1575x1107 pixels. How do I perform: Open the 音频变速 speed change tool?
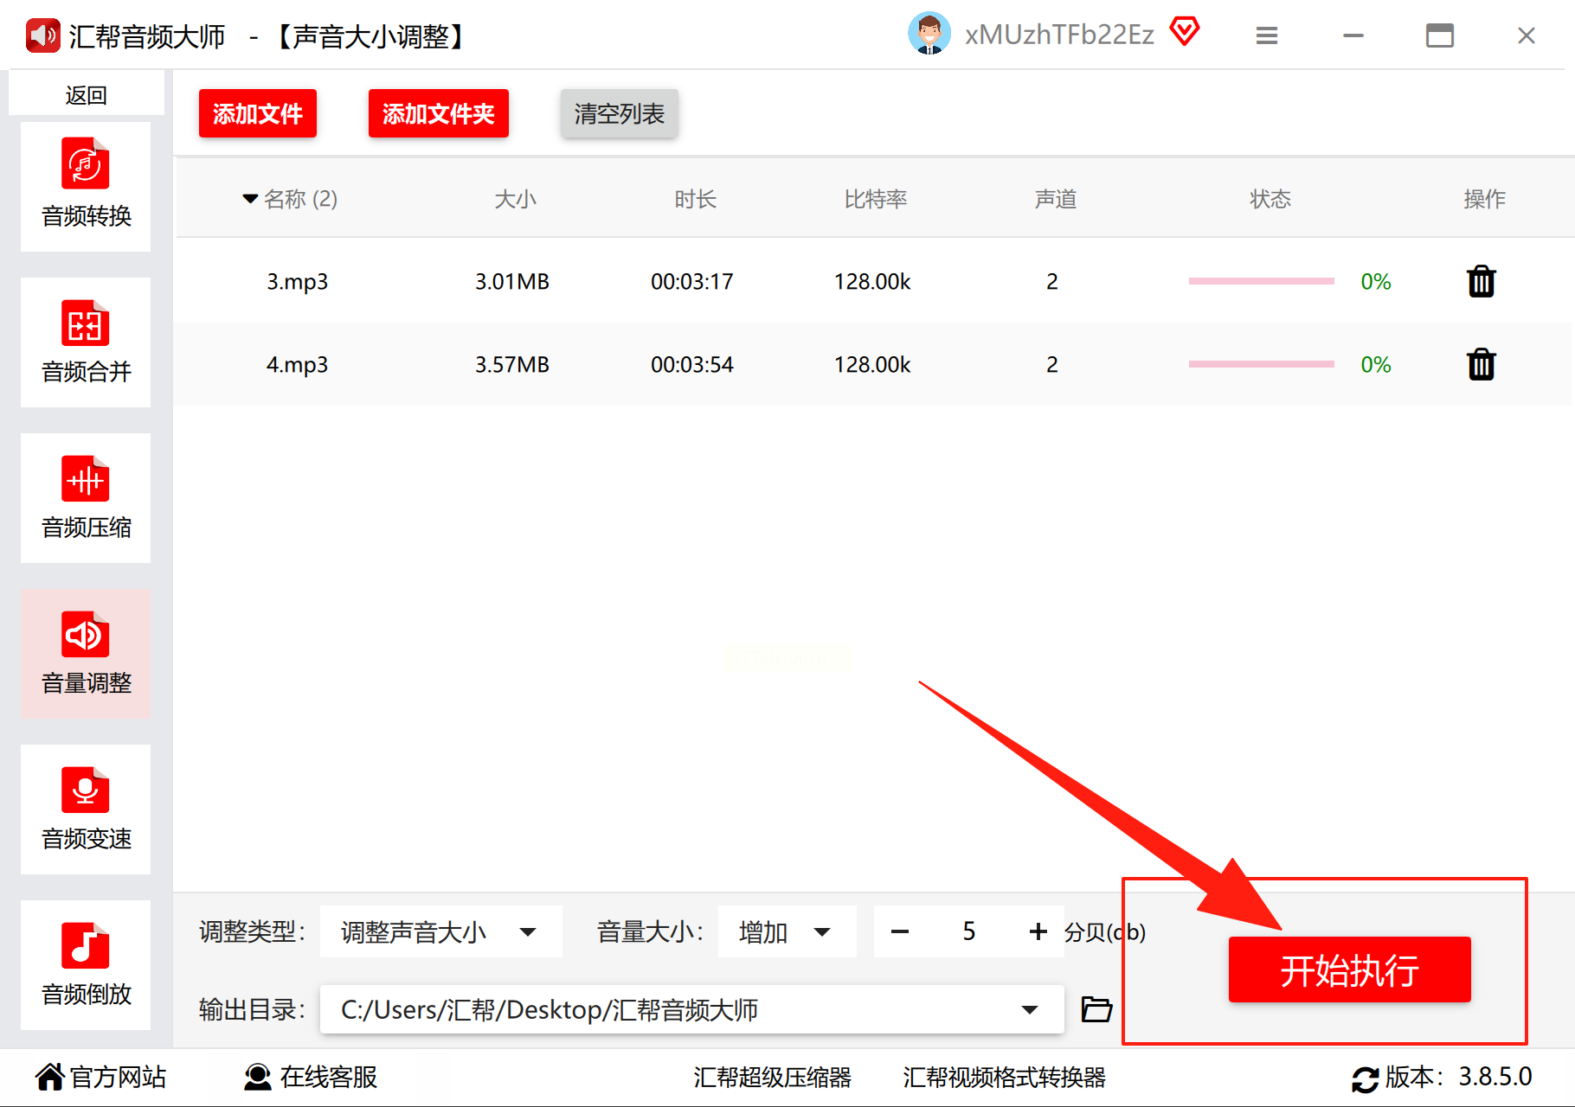(86, 809)
